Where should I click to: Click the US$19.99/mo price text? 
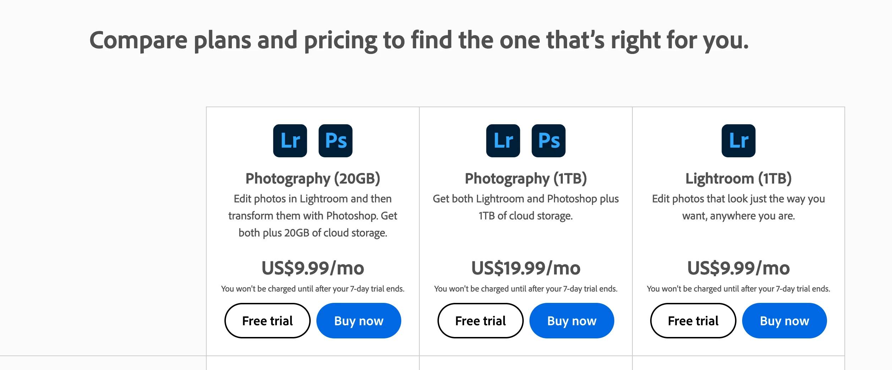click(x=526, y=268)
